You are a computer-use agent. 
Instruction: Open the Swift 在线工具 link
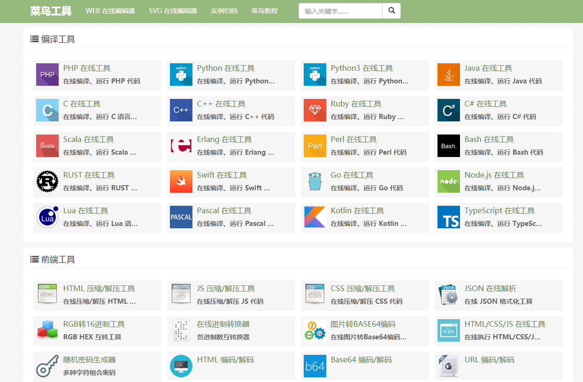click(x=222, y=175)
